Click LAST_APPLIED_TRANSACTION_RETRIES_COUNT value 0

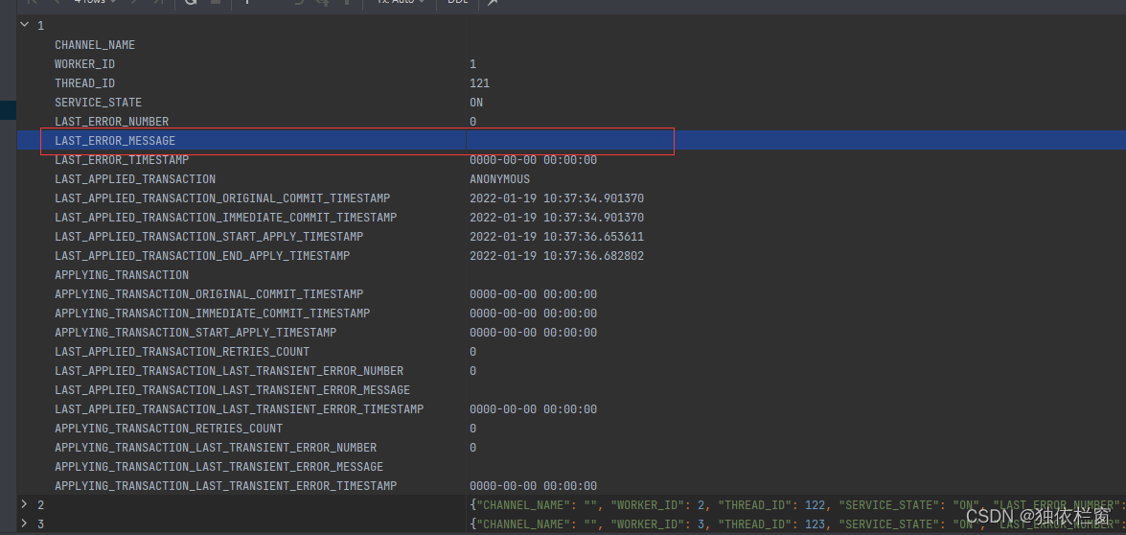472,352
